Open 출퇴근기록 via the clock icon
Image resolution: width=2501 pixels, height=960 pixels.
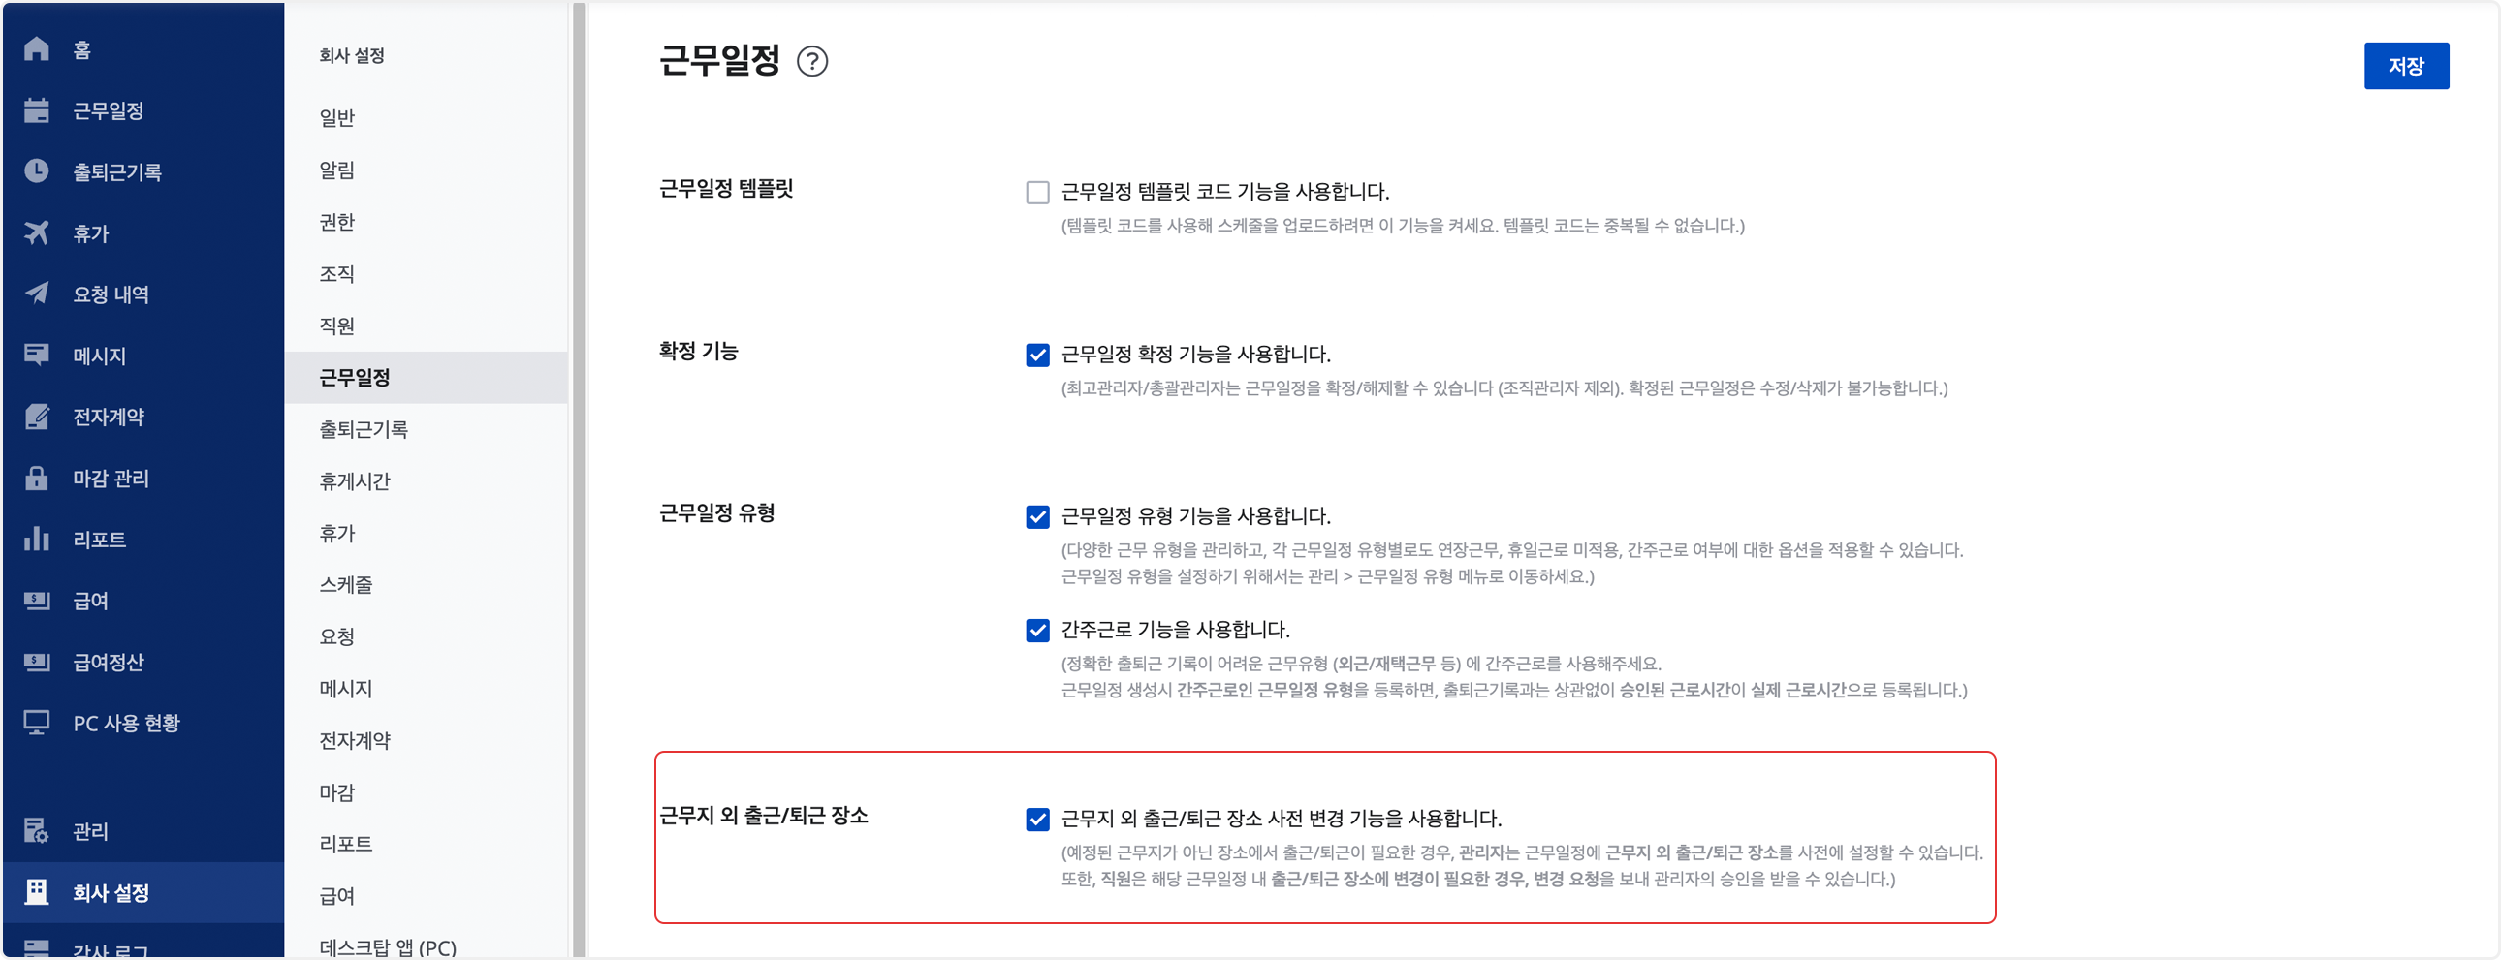pos(37,171)
